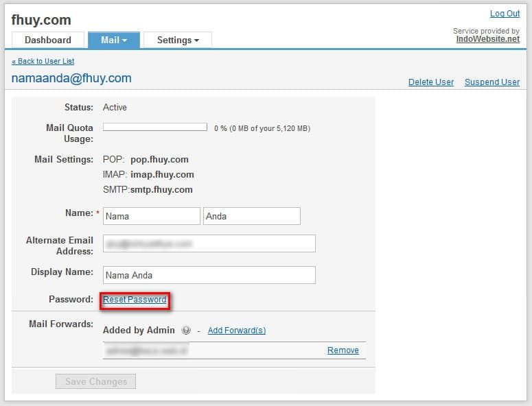Edit the last name field containing Anda
This screenshot has width=532, height=406.
point(252,216)
